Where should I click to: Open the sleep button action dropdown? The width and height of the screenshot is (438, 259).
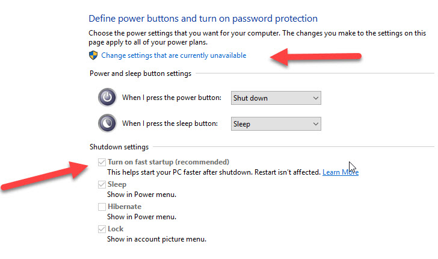coord(276,124)
